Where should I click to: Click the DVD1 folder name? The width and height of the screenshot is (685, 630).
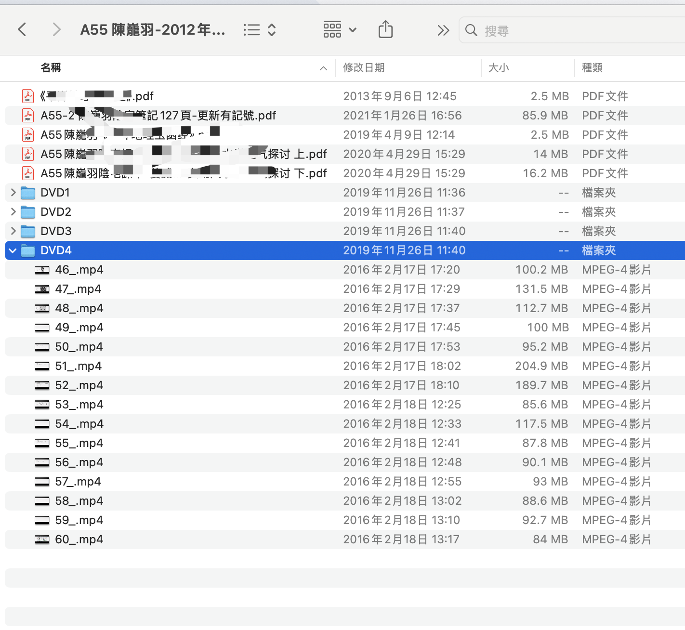tap(55, 193)
